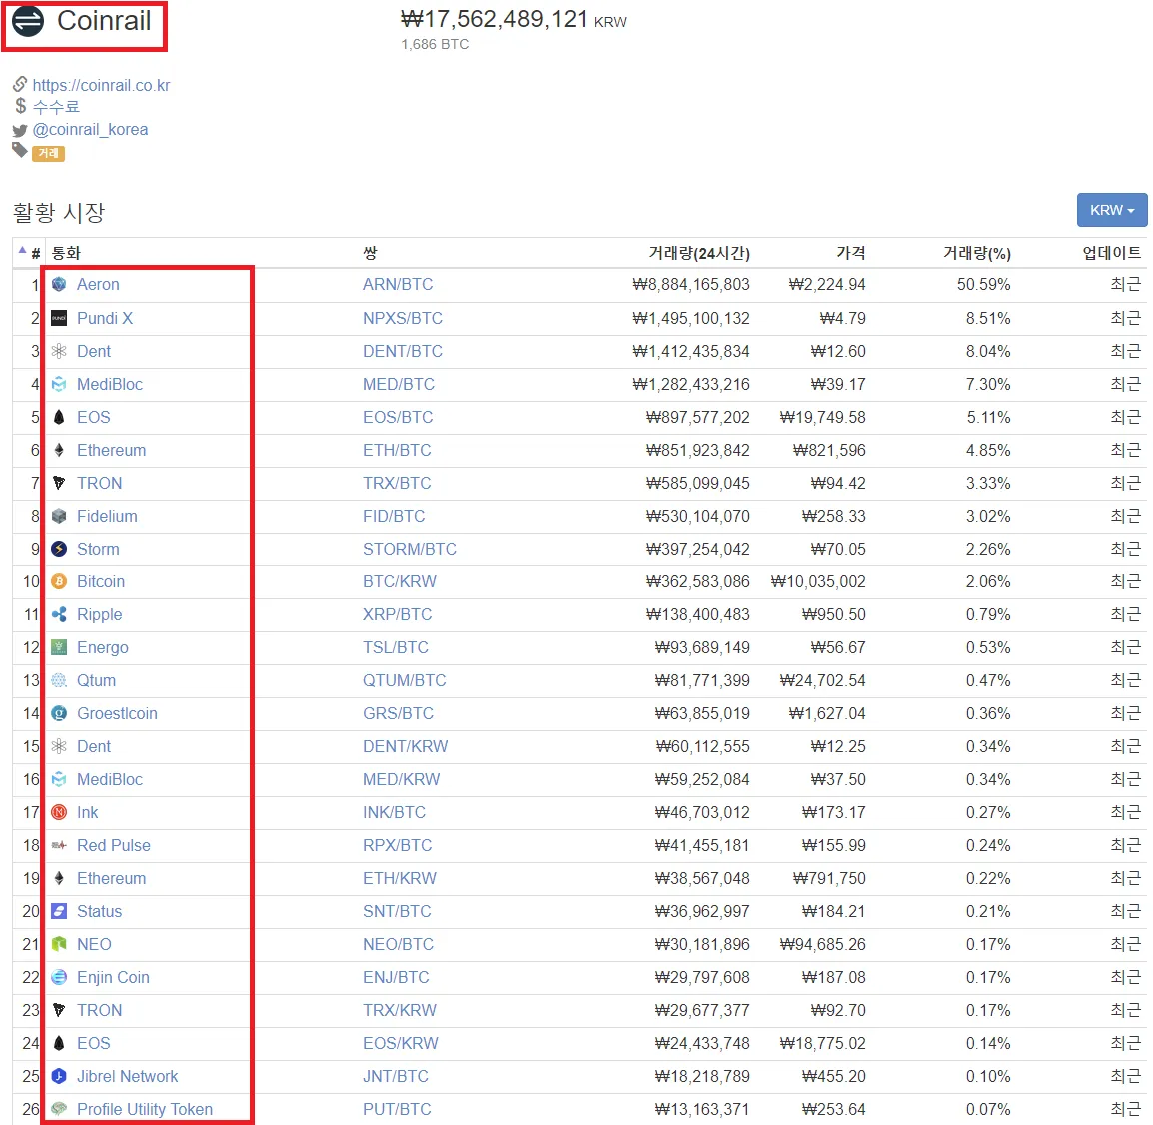Click the Storm coin icon
This screenshot has width=1153, height=1125.
click(x=60, y=549)
